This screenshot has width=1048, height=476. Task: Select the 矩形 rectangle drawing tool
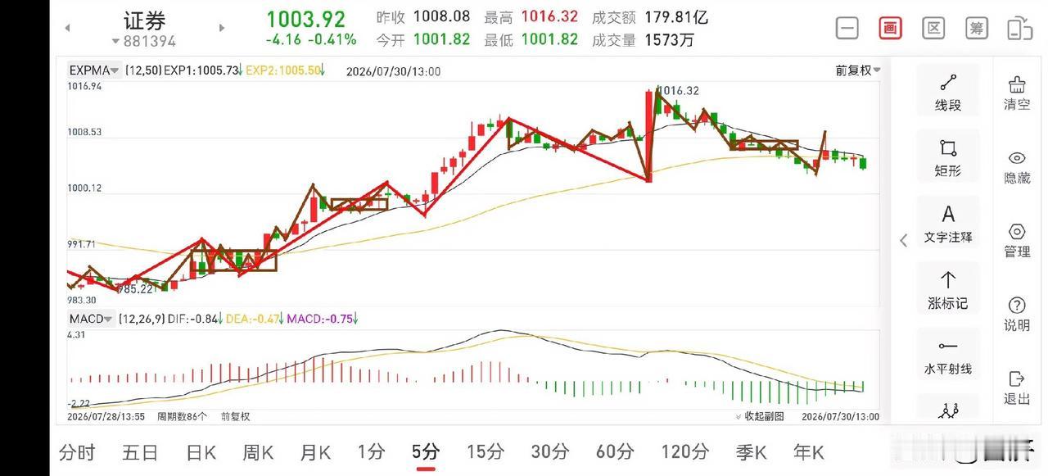pyautogui.click(x=948, y=159)
